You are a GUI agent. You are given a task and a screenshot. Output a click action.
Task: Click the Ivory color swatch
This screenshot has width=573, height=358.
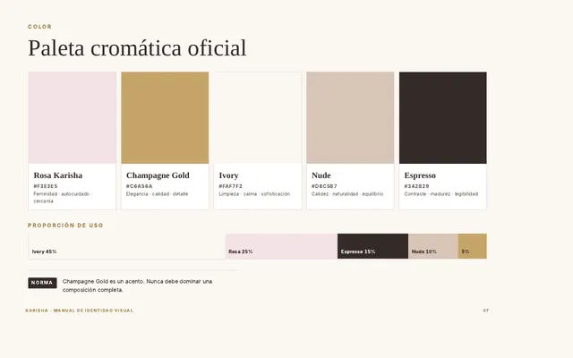click(258, 117)
